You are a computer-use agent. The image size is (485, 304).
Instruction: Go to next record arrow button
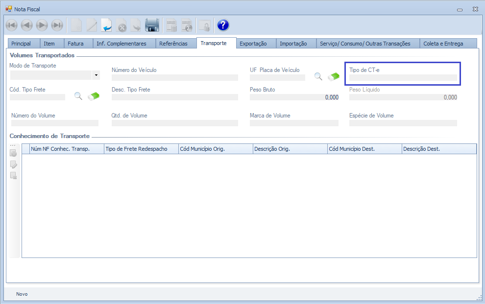click(42, 25)
